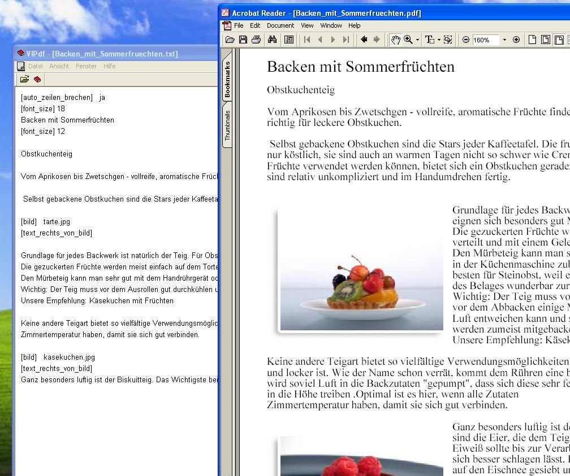This screenshot has width=570, height=476.
Task: Click the raspberry cake image in the PDF
Action: (x=361, y=457)
